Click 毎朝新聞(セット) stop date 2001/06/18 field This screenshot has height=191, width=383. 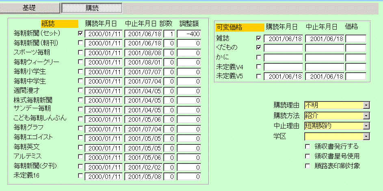coord(143,34)
